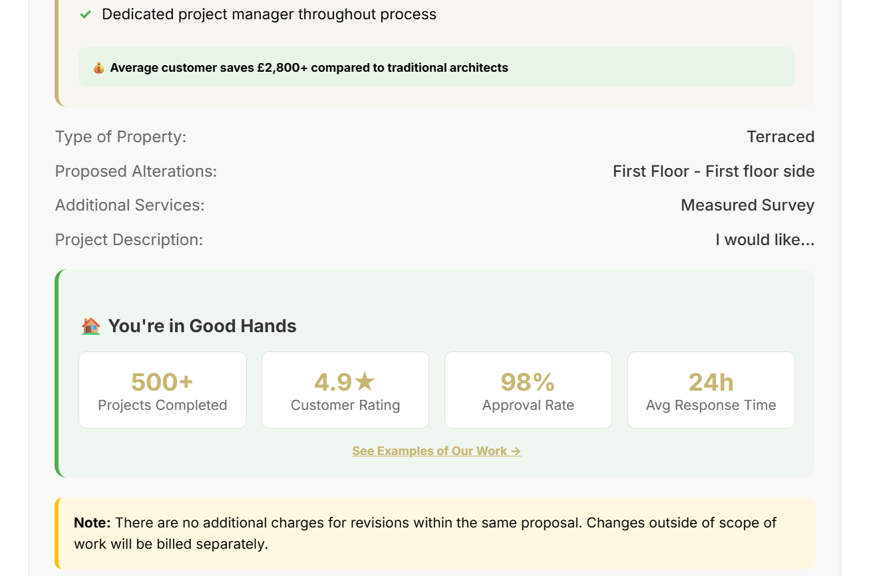
Task: Click the yellow Note about revisions
Action: coord(436,533)
